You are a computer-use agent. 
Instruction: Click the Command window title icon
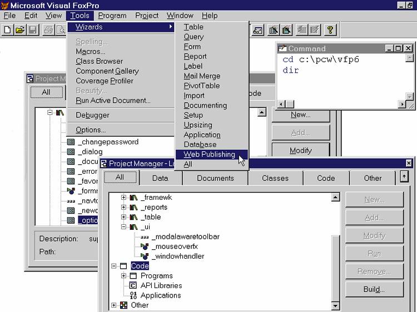click(282, 48)
